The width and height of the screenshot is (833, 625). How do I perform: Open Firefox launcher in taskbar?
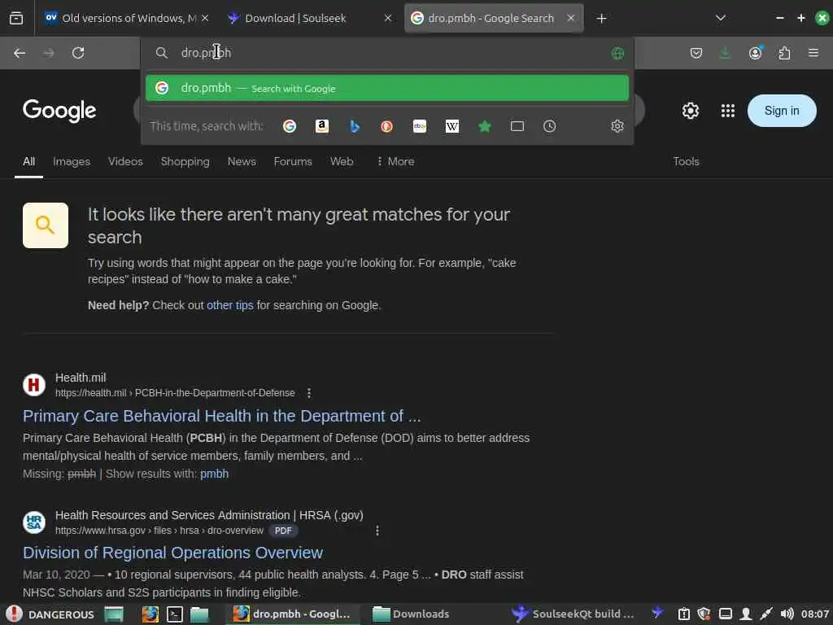tap(150, 614)
